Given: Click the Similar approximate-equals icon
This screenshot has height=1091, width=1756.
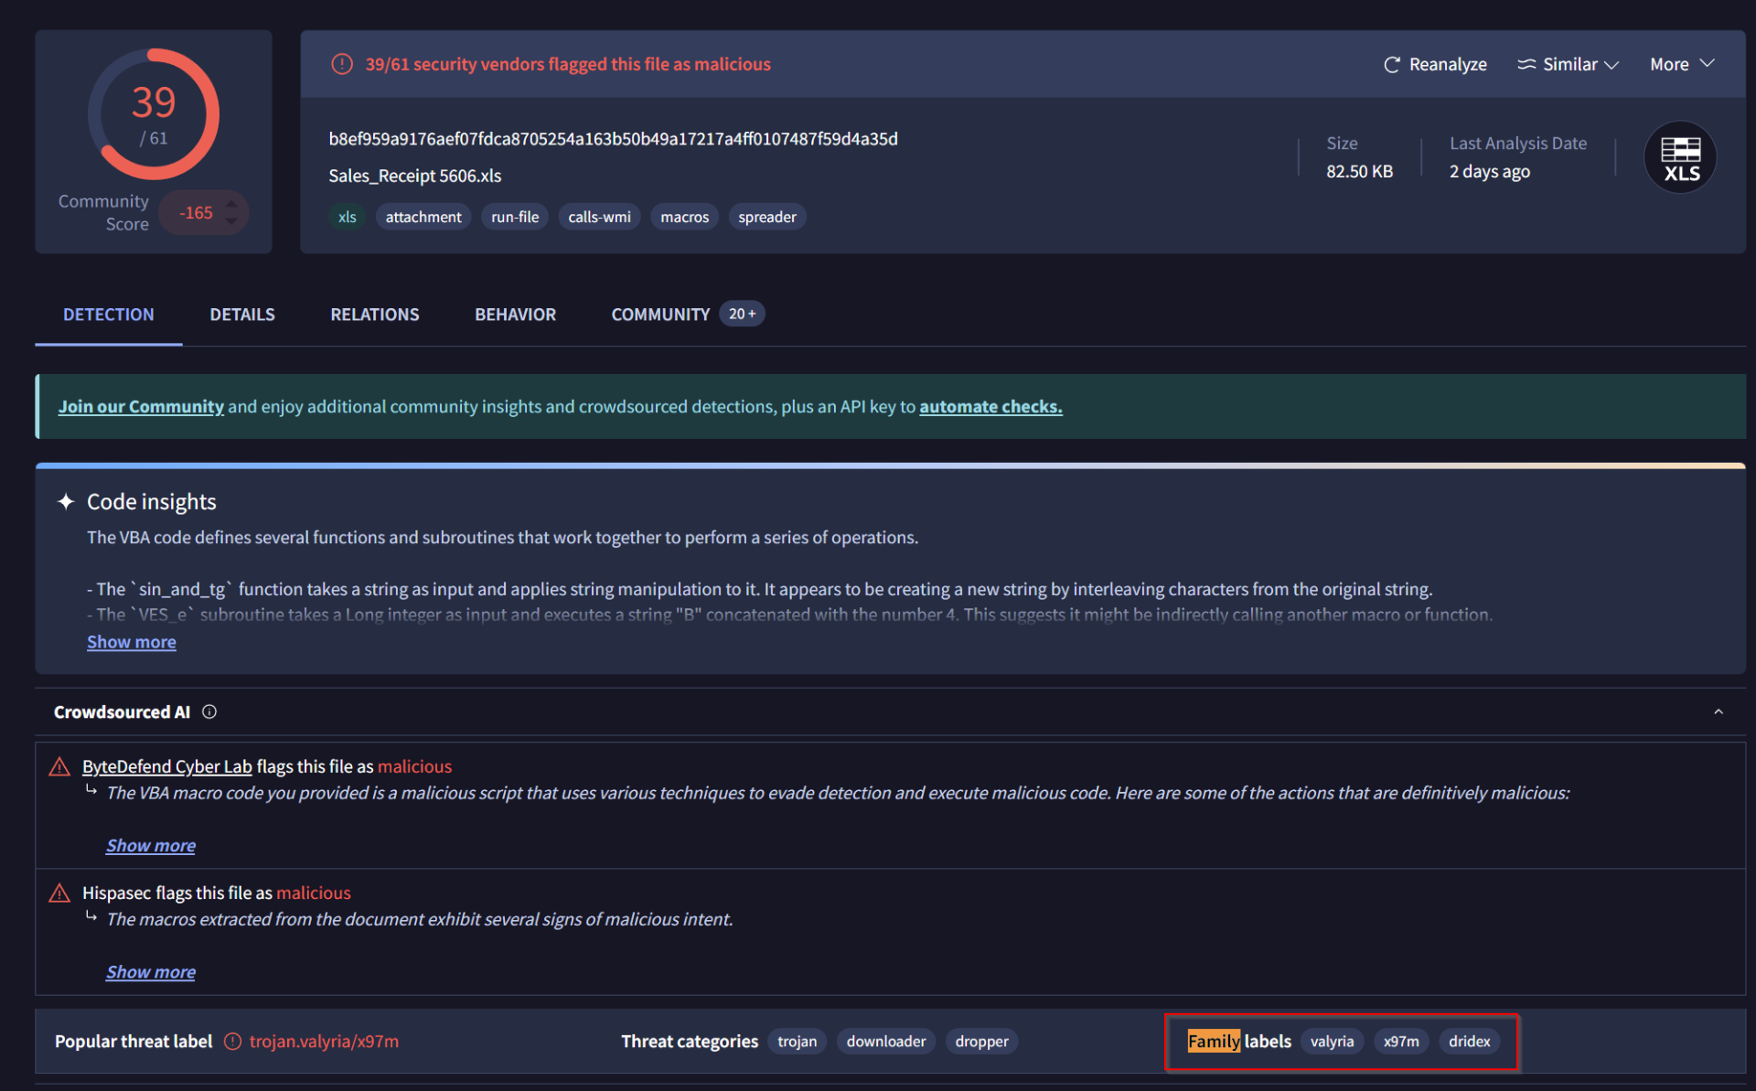Looking at the screenshot, I should (x=1526, y=65).
